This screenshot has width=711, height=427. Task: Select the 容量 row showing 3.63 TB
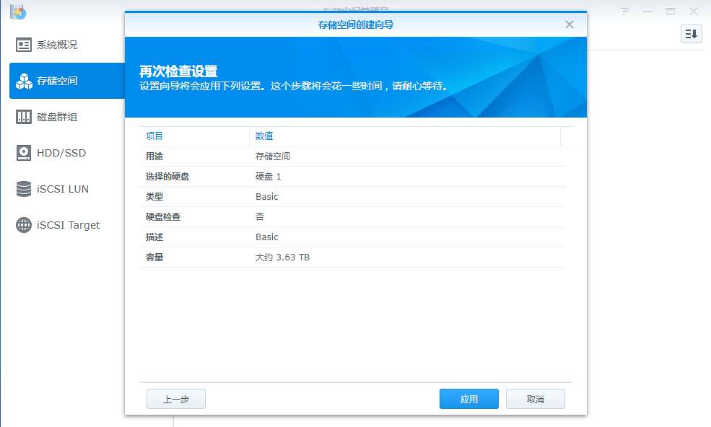[352, 257]
